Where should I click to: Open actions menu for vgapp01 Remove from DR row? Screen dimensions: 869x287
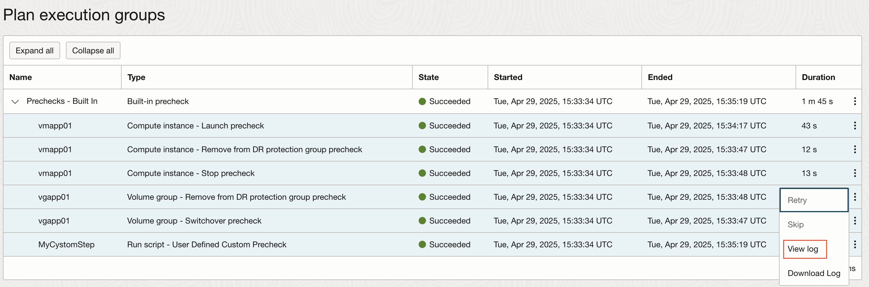[855, 197]
